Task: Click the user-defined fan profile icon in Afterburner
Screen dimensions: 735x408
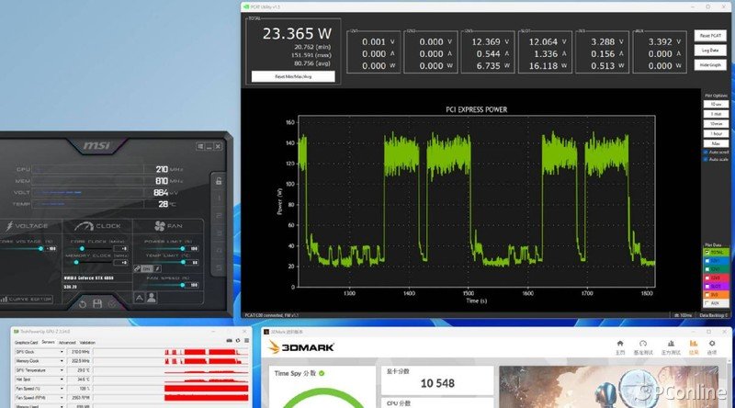Action: click(x=152, y=298)
